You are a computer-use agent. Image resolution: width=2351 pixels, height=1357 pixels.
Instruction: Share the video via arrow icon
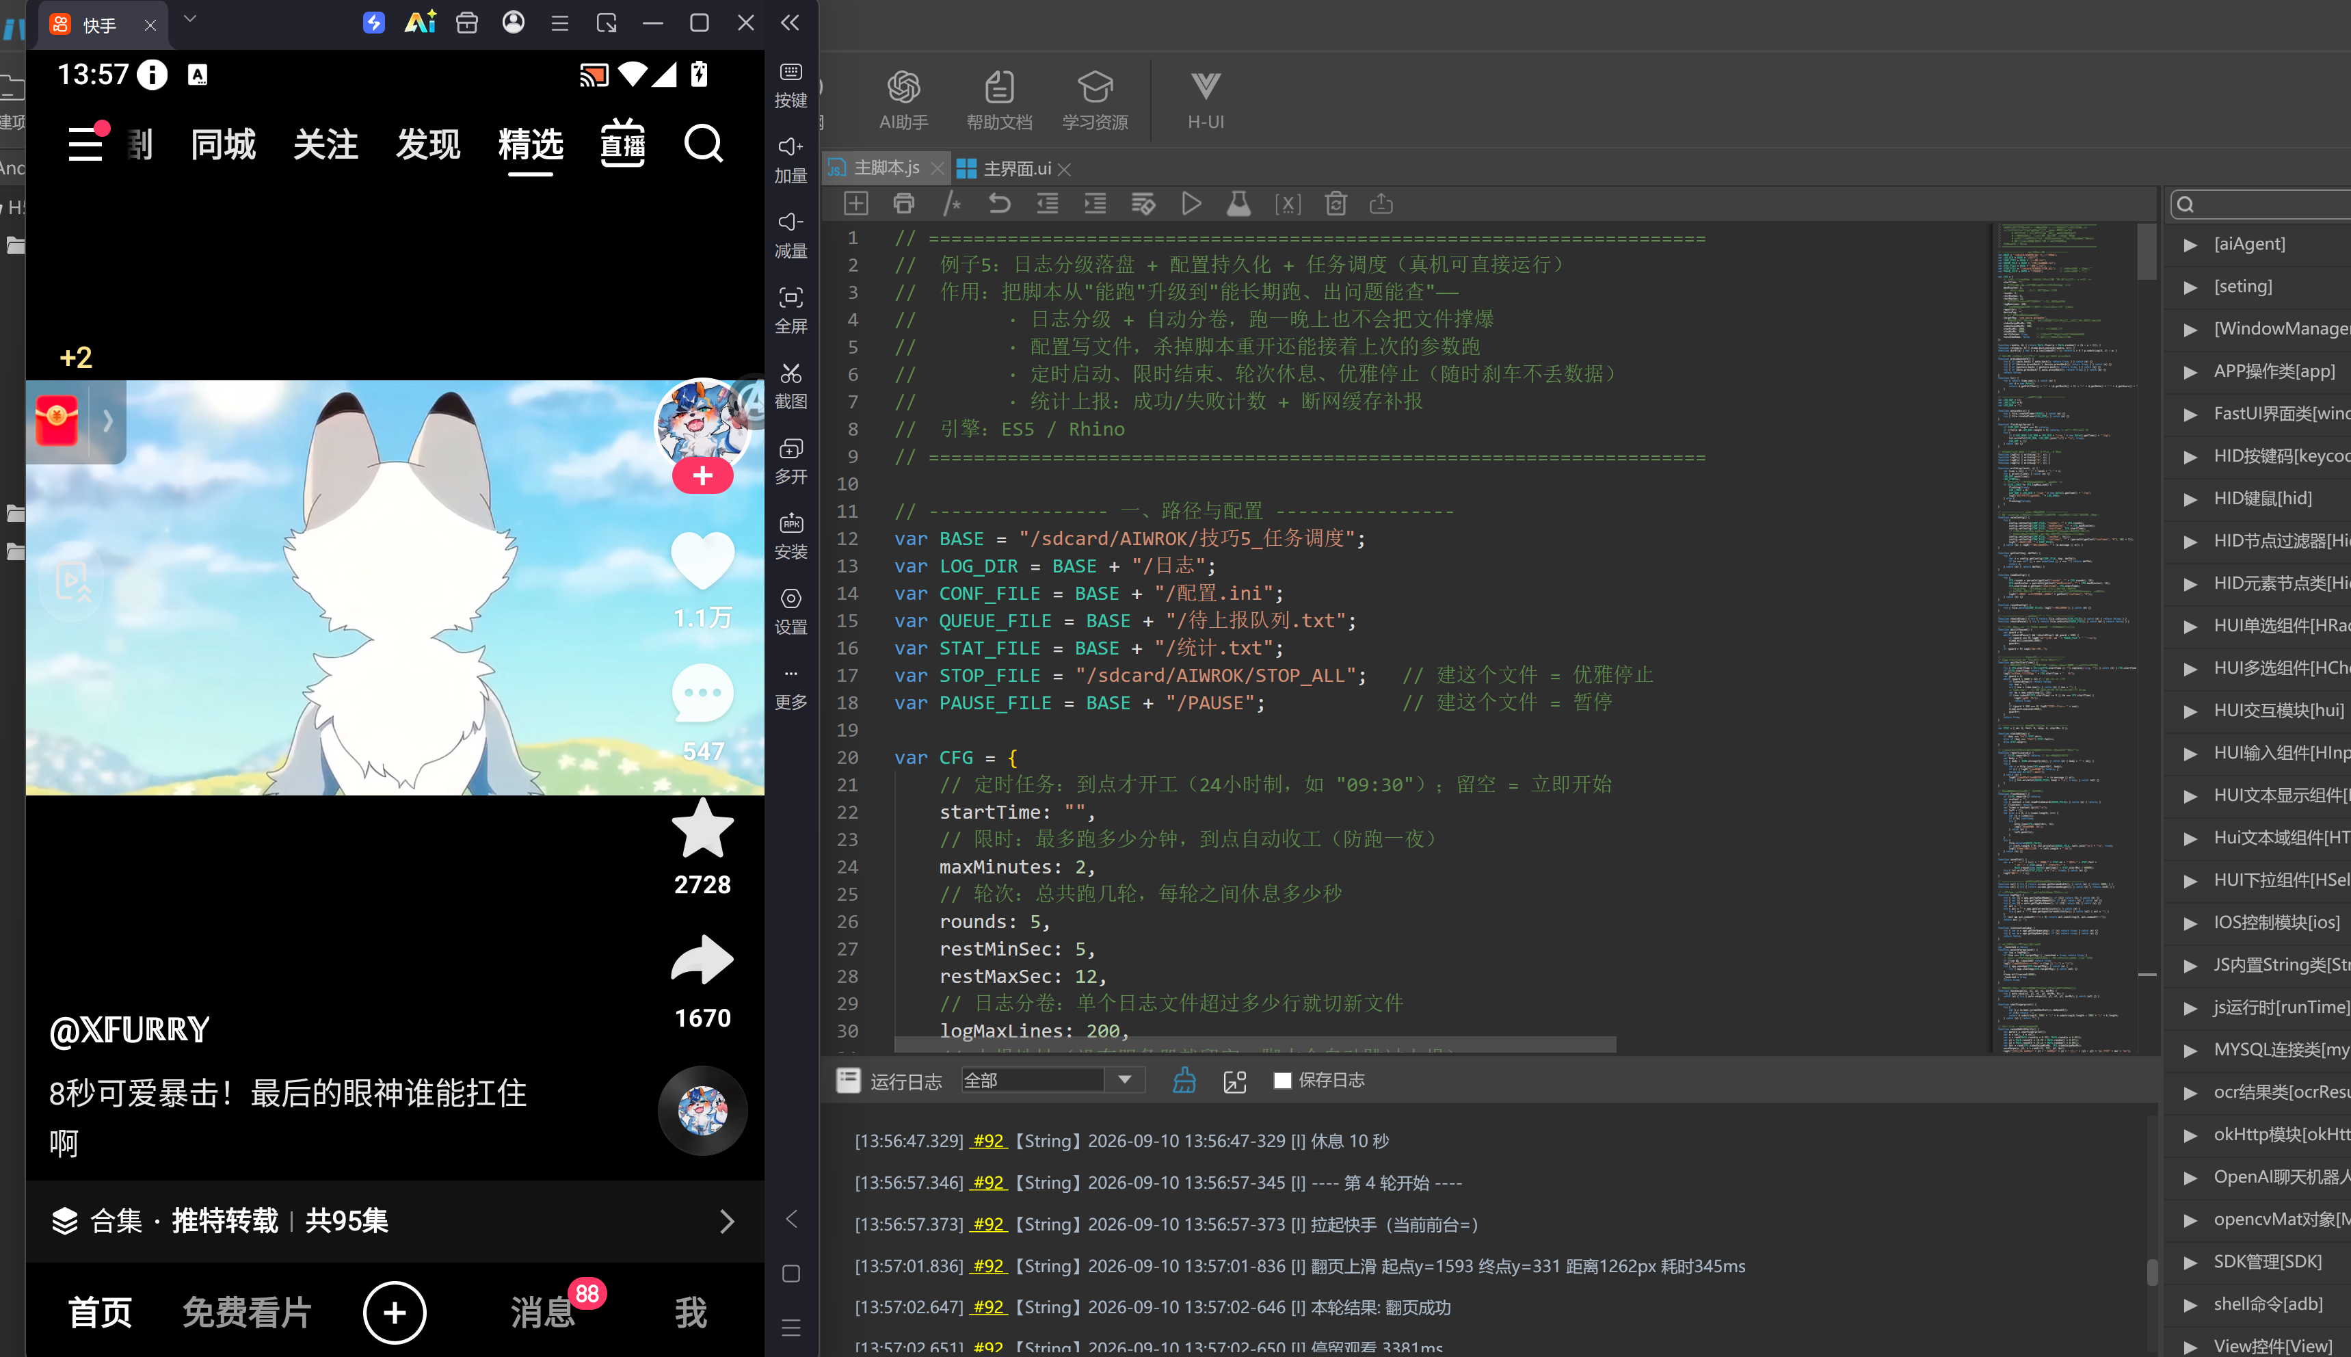(702, 960)
